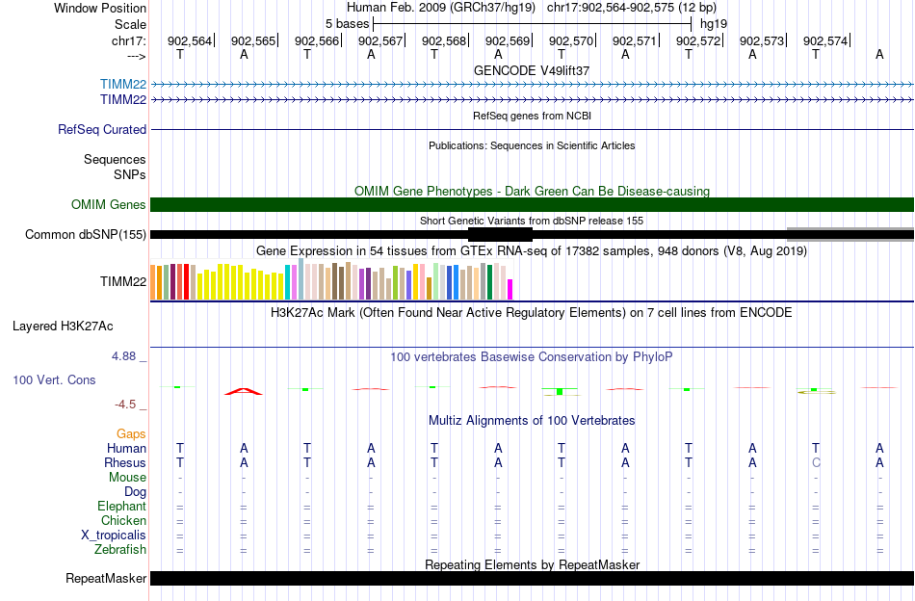
Task: Click the RefSeq genes from NCBI title
Action: 532,116
